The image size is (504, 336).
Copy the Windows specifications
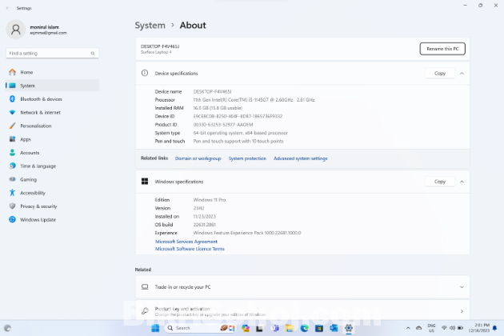pyautogui.click(x=440, y=182)
